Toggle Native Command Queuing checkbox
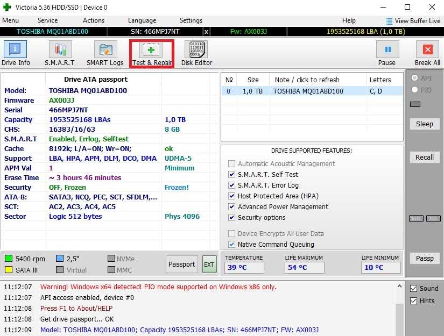444x336 pixels. 231,245
